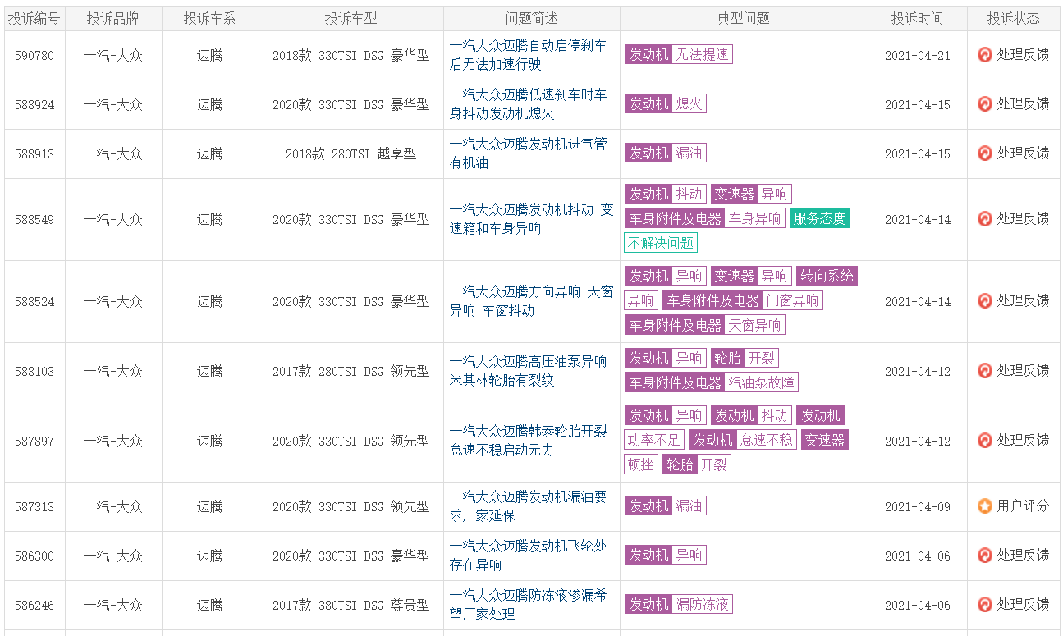The image size is (1063, 636).
Task: Open complaint 一汽大众迈腾方向异响 天窗异响 车窗抖动
Action: (531, 301)
